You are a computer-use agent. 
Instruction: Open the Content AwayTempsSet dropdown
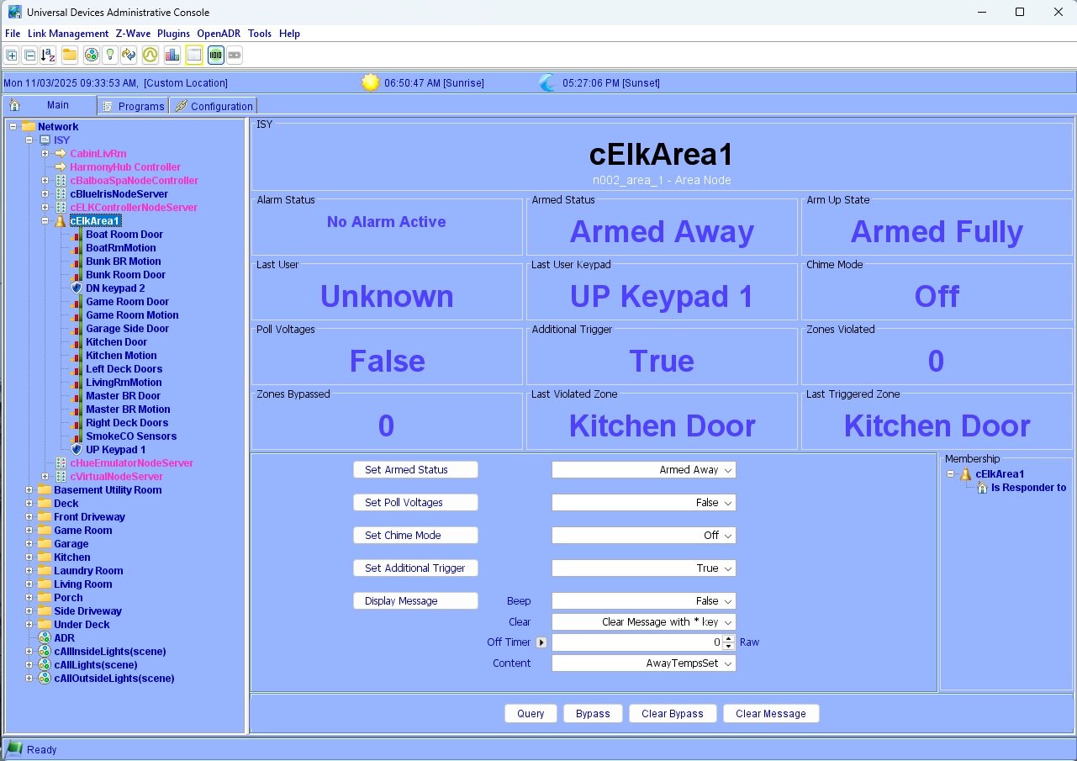[644, 663]
